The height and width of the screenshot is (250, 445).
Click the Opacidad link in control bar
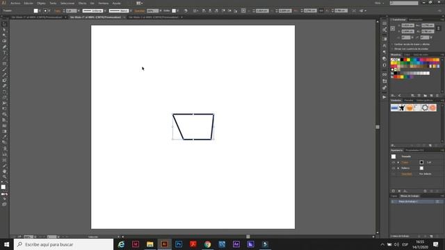(x=139, y=11)
